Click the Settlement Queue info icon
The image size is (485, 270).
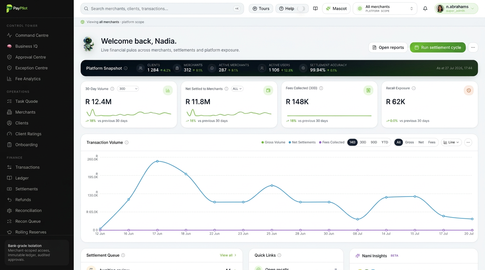(x=123, y=255)
